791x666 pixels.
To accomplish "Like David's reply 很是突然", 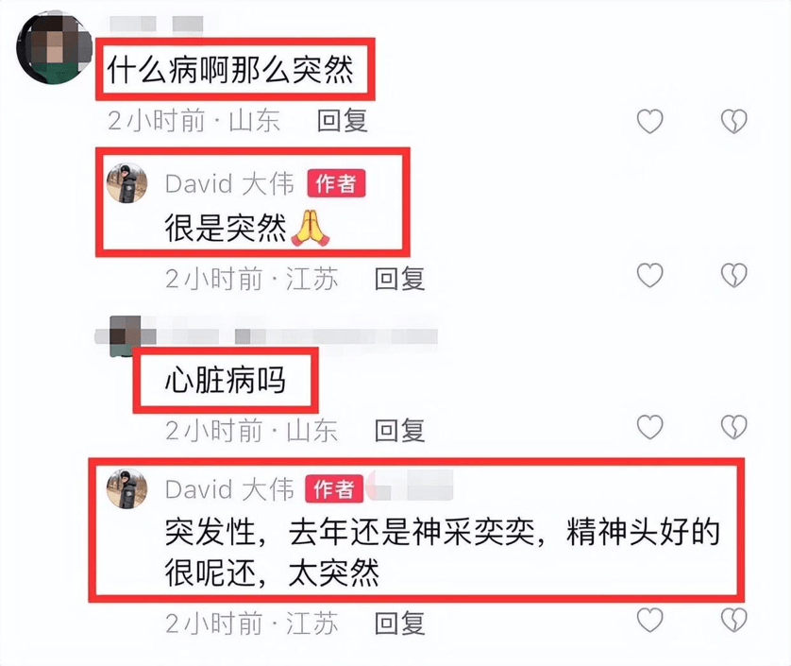I will click(649, 275).
